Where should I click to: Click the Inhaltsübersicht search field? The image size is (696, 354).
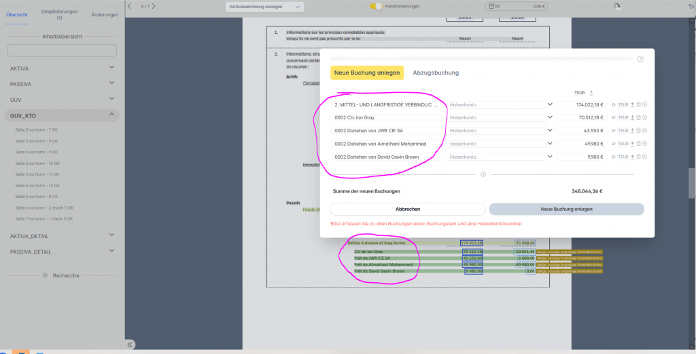coord(62,50)
